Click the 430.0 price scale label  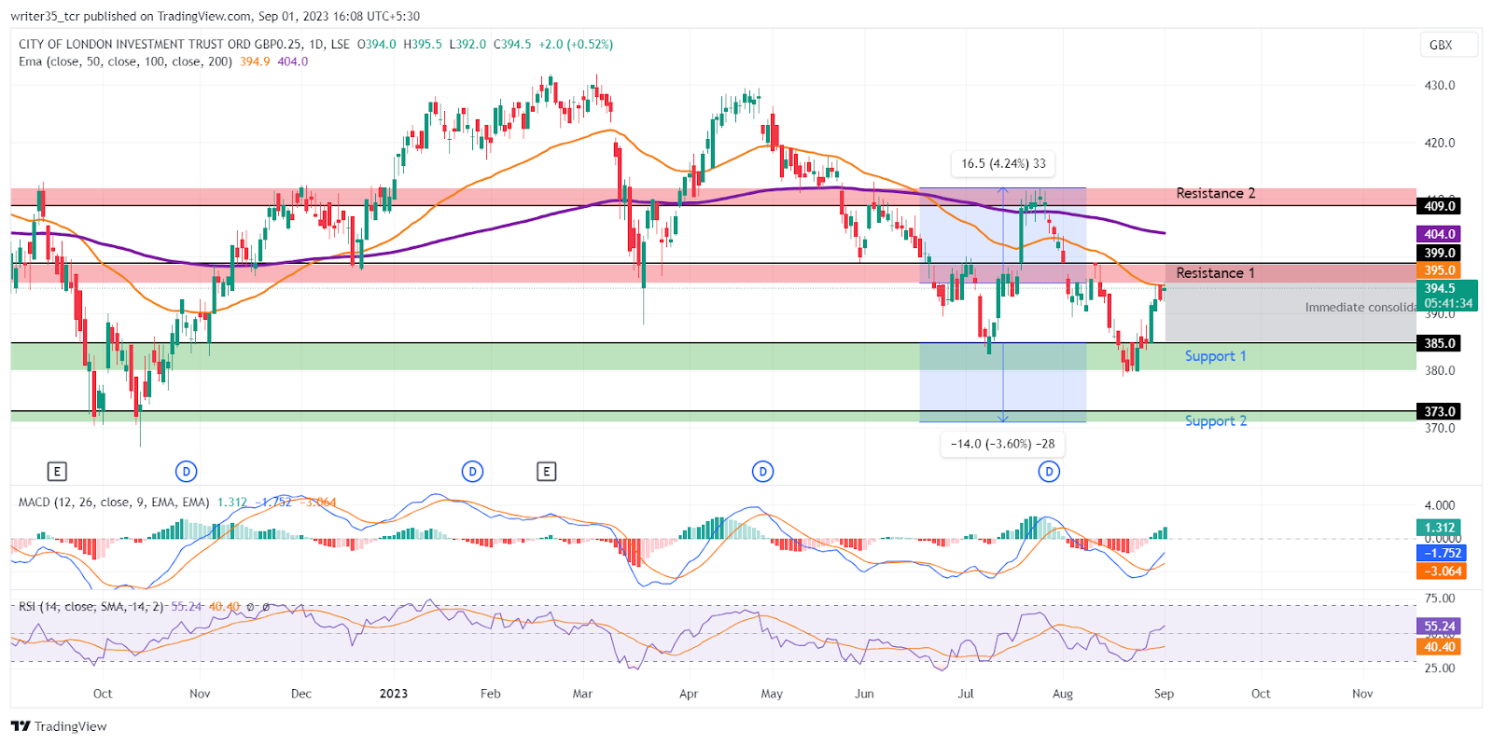[1440, 85]
